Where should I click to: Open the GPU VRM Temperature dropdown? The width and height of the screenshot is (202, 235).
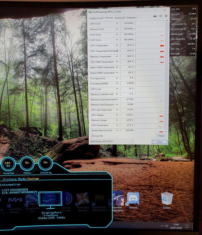coord(117,62)
